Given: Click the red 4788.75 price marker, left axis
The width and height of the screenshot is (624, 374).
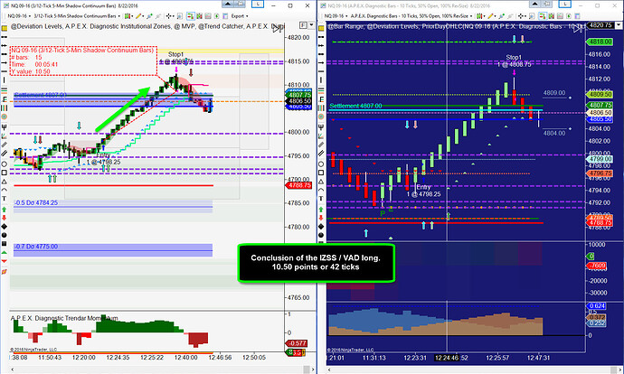Looking at the screenshot, I should tap(298, 185).
